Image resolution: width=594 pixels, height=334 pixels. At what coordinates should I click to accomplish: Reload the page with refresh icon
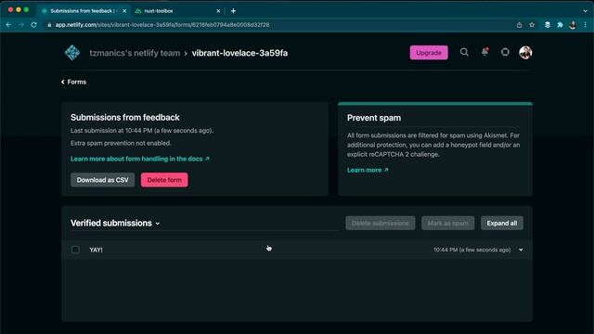click(x=33, y=25)
